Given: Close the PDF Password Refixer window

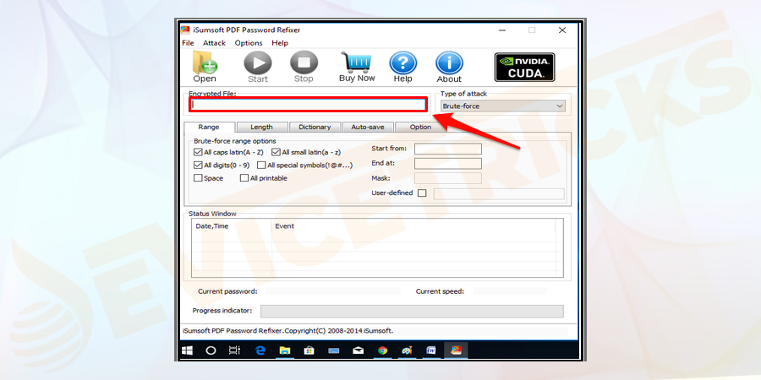Looking at the screenshot, I should pyautogui.click(x=562, y=30).
